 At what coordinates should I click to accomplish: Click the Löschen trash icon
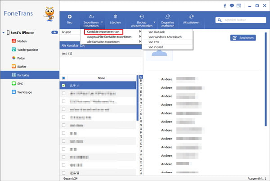(x=115, y=17)
